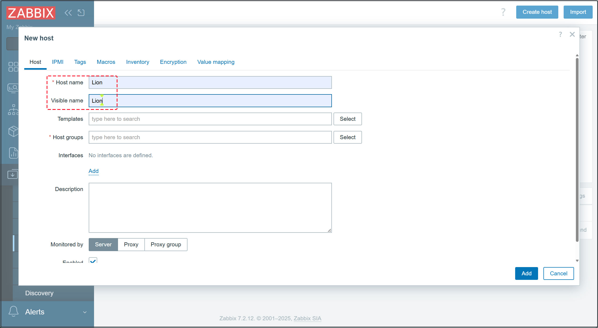The image size is (598, 328).
Task: Open the Services hierarchy sidebar icon
Action: (x=13, y=110)
